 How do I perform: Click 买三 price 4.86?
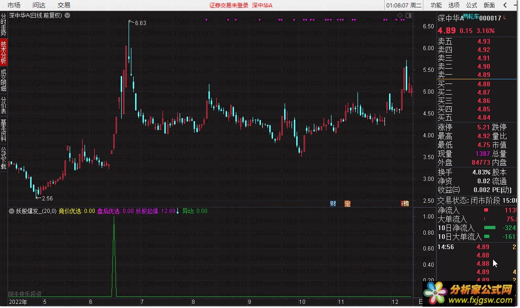pos(483,101)
